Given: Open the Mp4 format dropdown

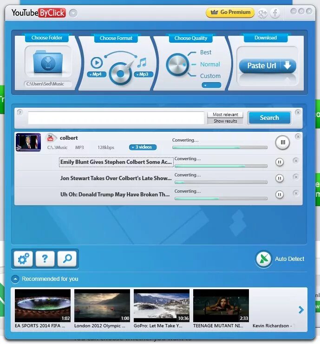Looking at the screenshot, I should click(97, 74).
